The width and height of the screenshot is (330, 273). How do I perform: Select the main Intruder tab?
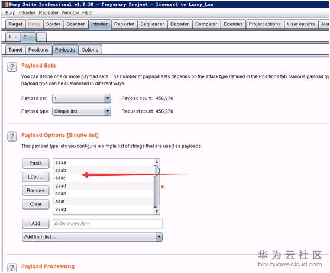point(99,24)
